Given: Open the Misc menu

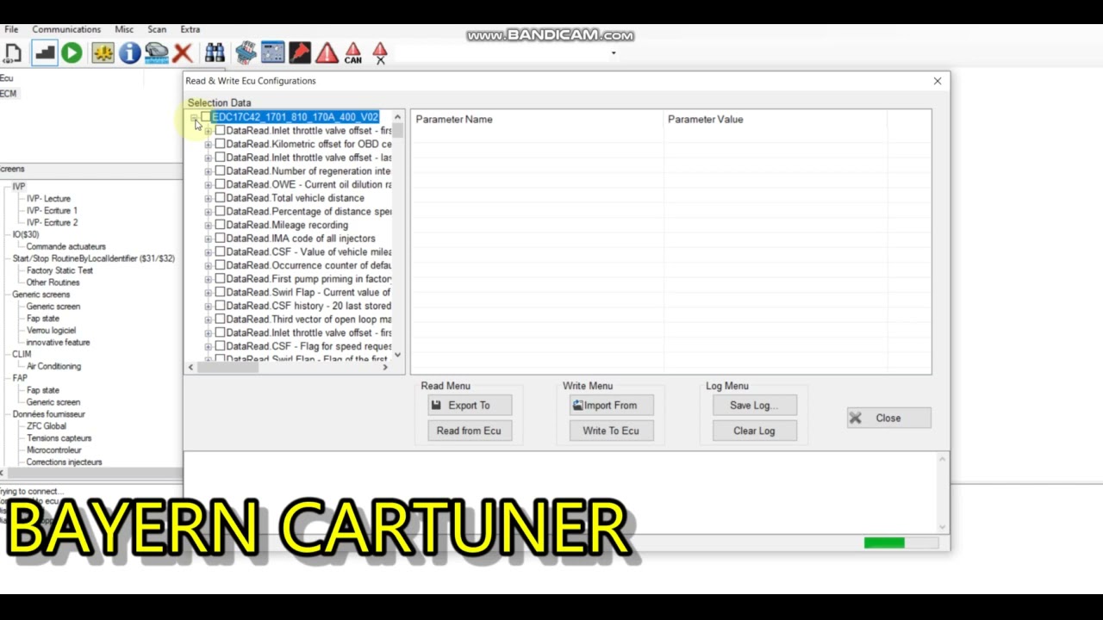Looking at the screenshot, I should coord(124,29).
